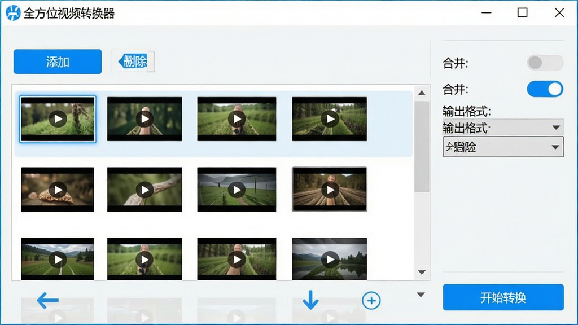Close the 全方位视频转换器 window

point(559,13)
